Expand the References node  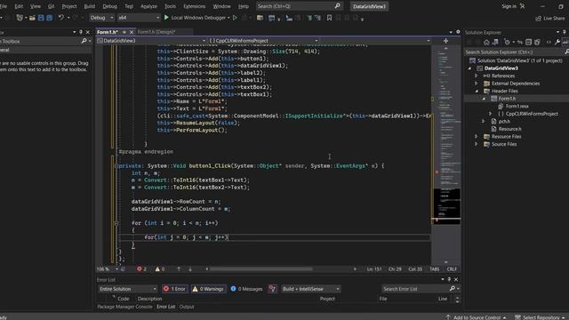pyautogui.click(x=477, y=76)
